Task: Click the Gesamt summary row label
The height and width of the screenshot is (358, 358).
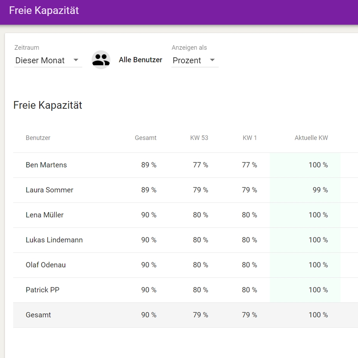Action: coord(38,315)
